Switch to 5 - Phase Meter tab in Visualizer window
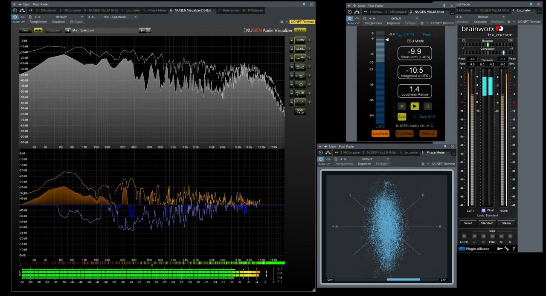 tap(155, 10)
